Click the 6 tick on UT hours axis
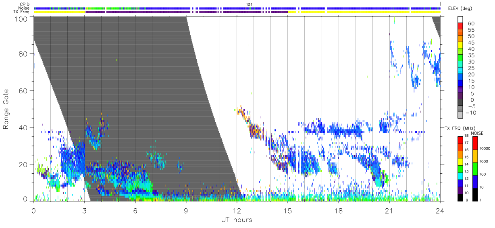 point(135,211)
